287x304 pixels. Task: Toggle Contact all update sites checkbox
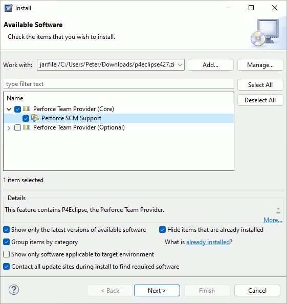(7, 267)
